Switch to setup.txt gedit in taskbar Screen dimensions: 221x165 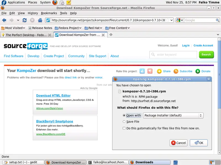23,162
